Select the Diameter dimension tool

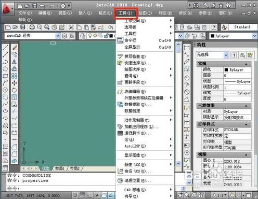point(187,92)
